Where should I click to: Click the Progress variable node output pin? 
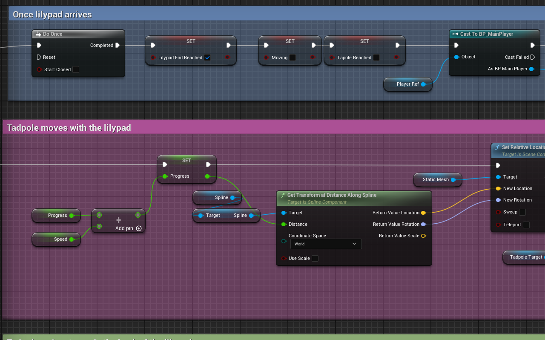[x=72, y=216]
